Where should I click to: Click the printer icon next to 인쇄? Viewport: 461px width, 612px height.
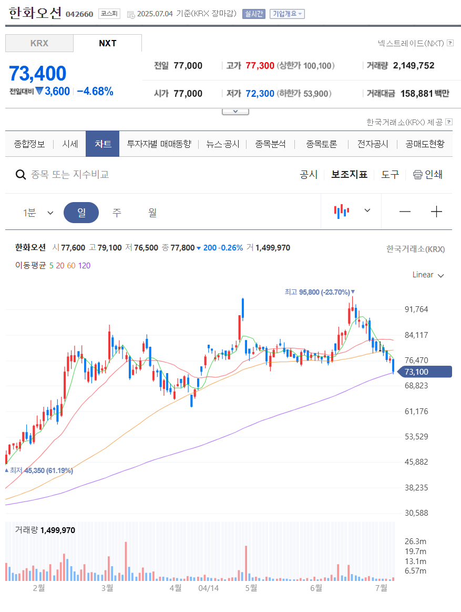coord(417,175)
